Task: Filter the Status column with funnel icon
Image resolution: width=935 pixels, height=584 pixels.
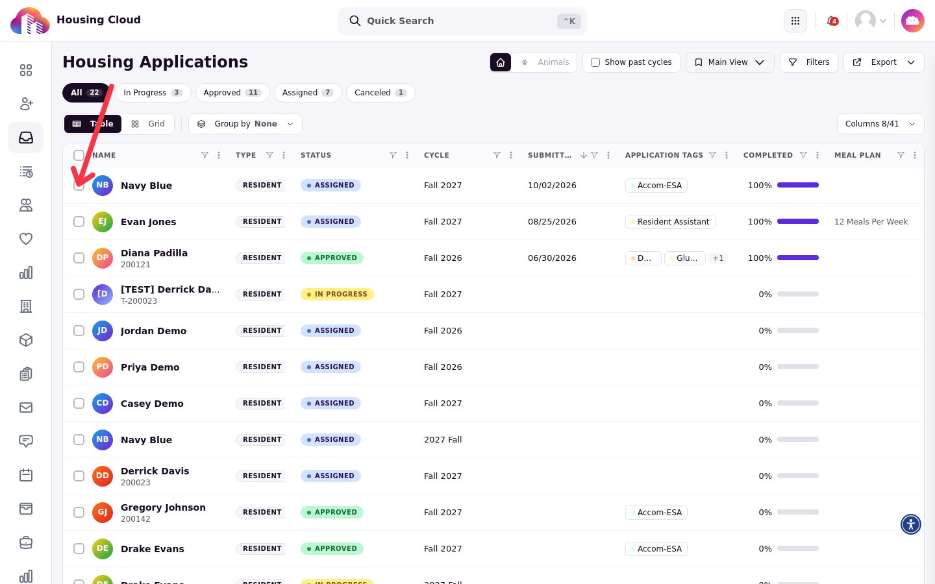Action: [x=393, y=155]
